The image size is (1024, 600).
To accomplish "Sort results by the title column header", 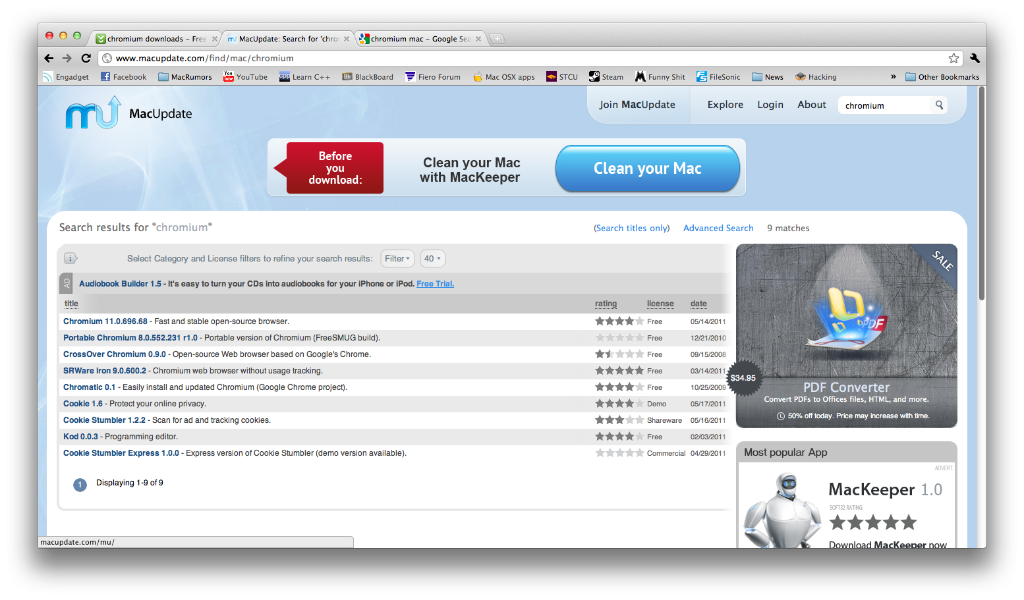I will coord(71,304).
